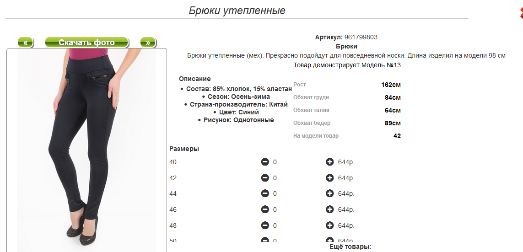
Task: Go to next photo with » button
Action: pos(148,43)
